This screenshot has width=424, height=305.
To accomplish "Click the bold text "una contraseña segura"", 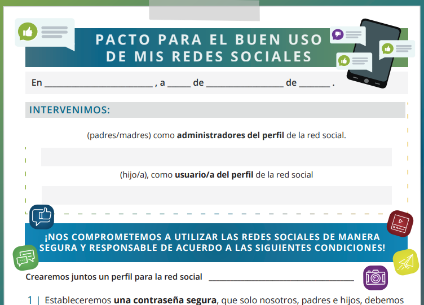I will click(x=165, y=300).
